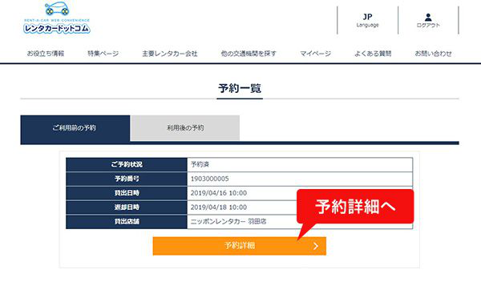
Task: Click the ログアウト user icon
Action: [x=428, y=20]
